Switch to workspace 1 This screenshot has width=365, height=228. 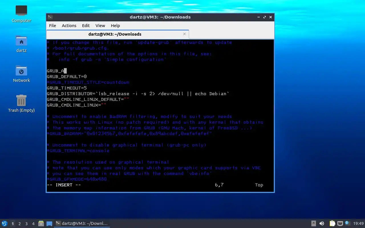[13, 224]
